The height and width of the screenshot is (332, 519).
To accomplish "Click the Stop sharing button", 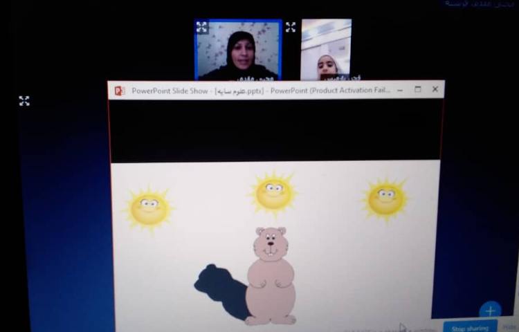I will 470,327.
